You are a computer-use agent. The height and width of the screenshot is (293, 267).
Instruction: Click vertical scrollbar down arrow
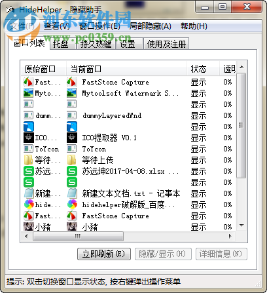click(241, 225)
